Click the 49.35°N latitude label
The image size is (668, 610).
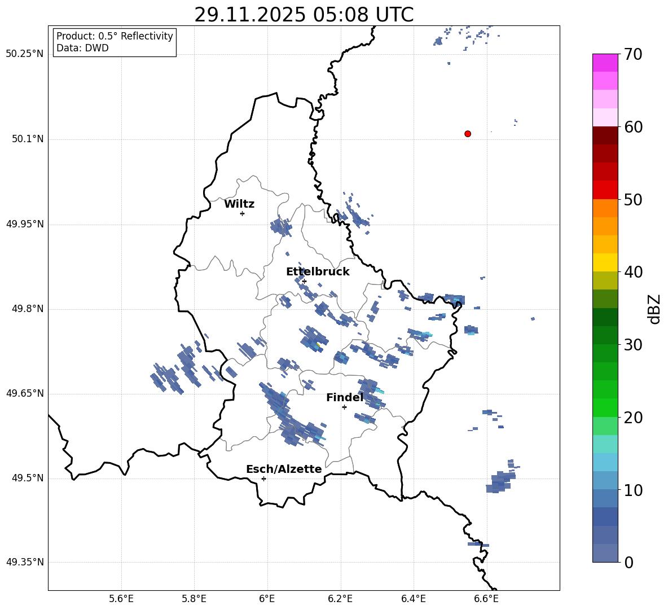[x=24, y=562]
